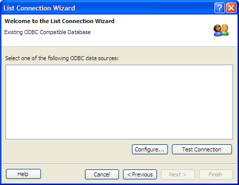
Task: Click the disabled Finish button
Action: coord(216,174)
